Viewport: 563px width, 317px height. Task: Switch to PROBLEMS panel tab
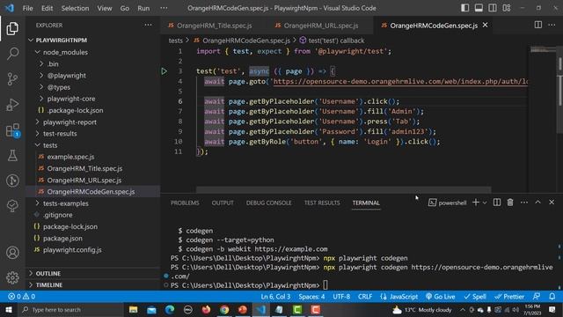(185, 203)
